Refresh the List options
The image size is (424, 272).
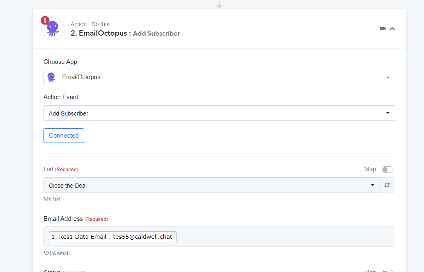pos(387,185)
